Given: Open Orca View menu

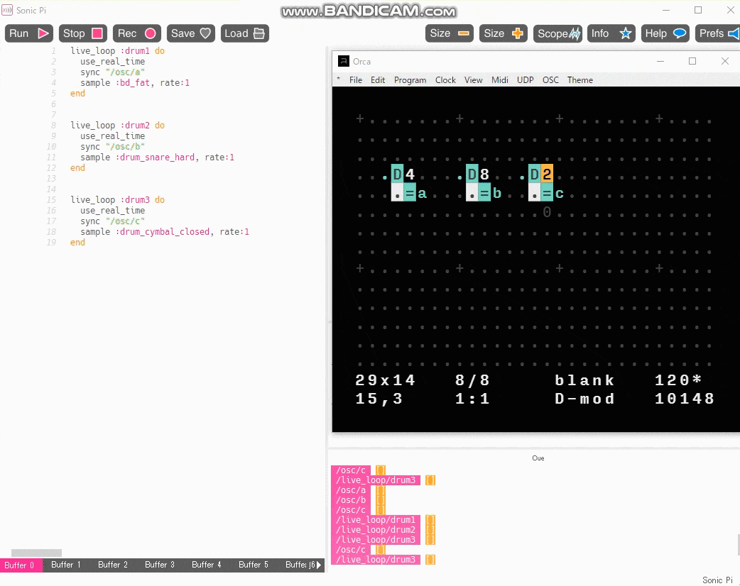Looking at the screenshot, I should coord(474,80).
